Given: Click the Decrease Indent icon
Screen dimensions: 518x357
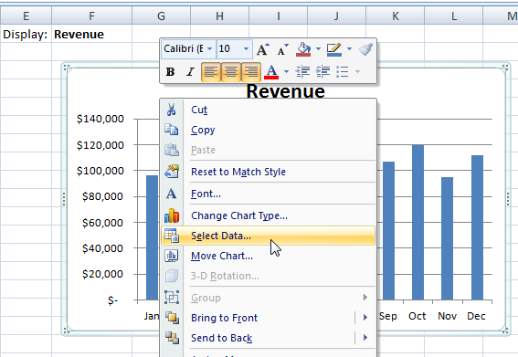Looking at the screenshot, I should pos(302,71).
